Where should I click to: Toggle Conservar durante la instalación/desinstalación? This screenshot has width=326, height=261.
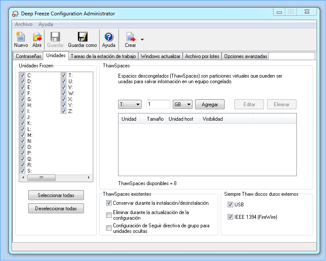[x=109, y=203]
